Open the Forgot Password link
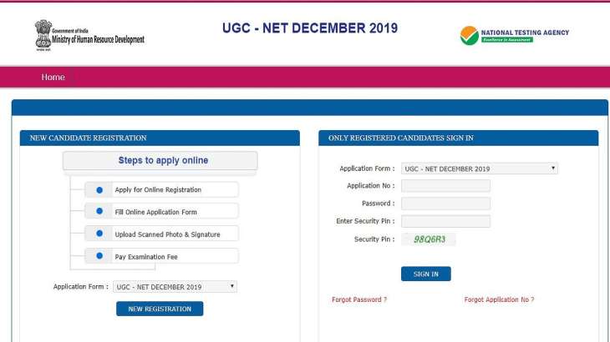 tap(359, 299)
